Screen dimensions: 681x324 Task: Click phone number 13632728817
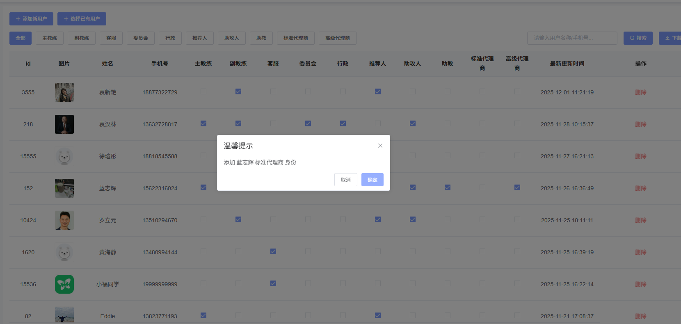[x=160, y=124]
